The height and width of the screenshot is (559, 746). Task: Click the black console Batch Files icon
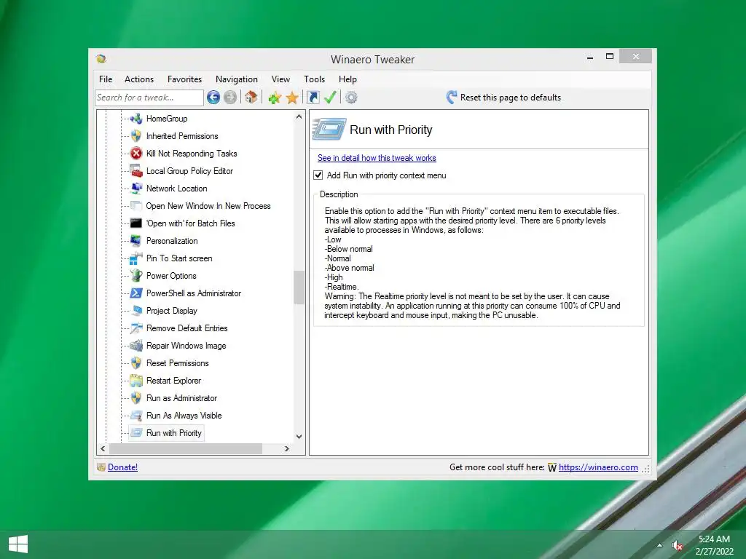(x=136, y=223)
